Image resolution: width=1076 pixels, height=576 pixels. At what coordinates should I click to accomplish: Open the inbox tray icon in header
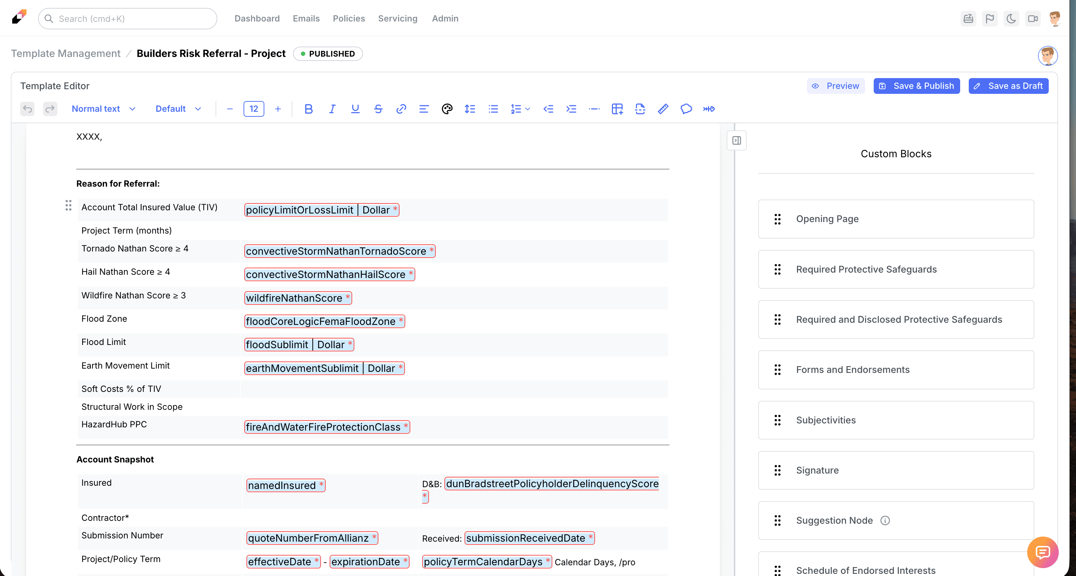point(968,19)
